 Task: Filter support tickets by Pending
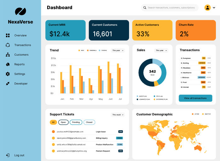[x=76, y=122]
